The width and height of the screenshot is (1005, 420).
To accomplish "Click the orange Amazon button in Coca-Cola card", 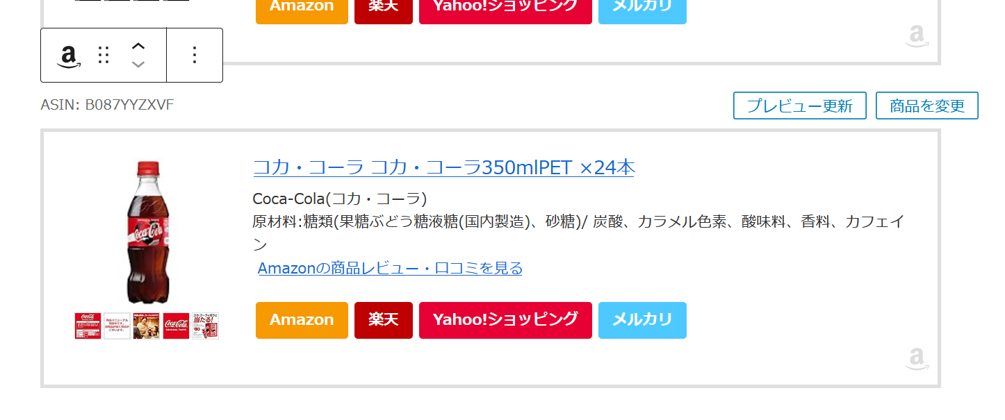I will 302,320.
